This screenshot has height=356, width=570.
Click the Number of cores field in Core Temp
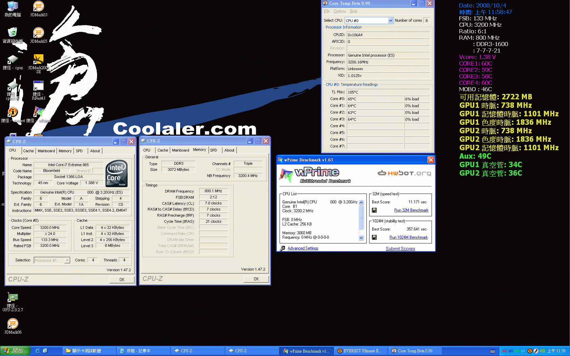tap(427, 21)
